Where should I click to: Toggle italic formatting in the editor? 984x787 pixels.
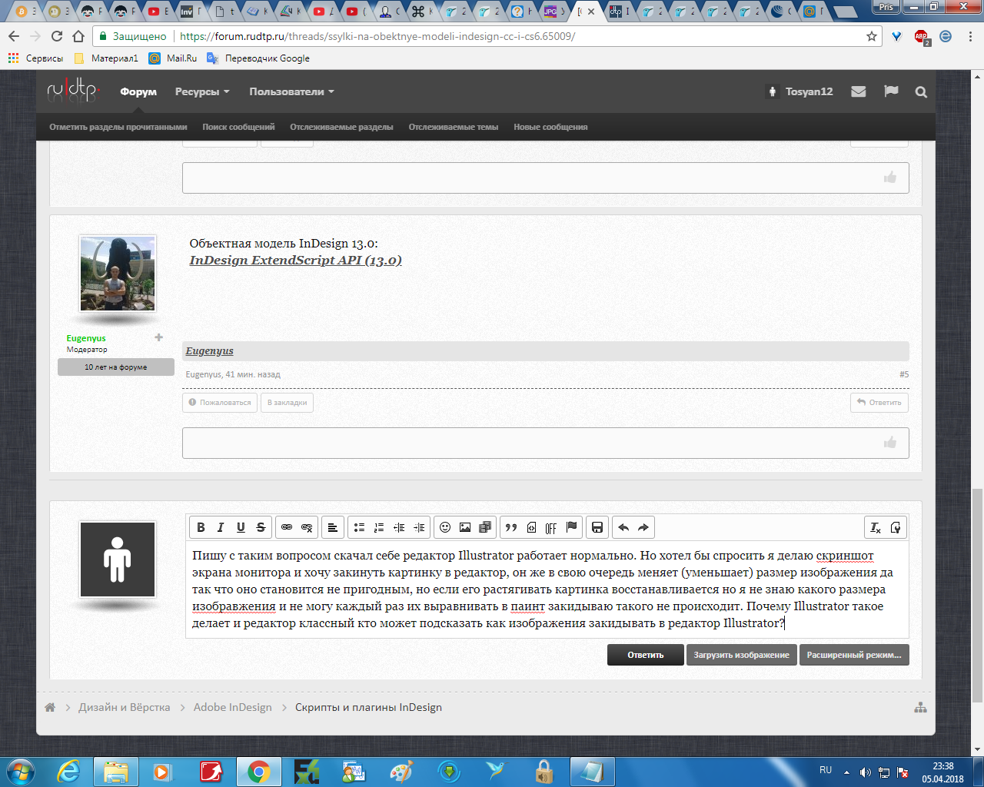click(221, 527)
